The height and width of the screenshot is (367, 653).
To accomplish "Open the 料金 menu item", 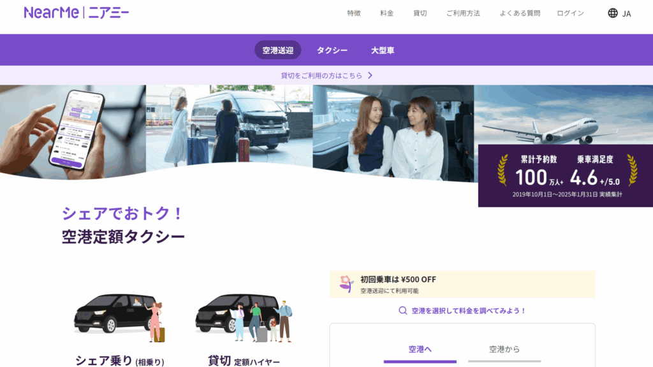I will pyautogui.click(x=387, y=13).
